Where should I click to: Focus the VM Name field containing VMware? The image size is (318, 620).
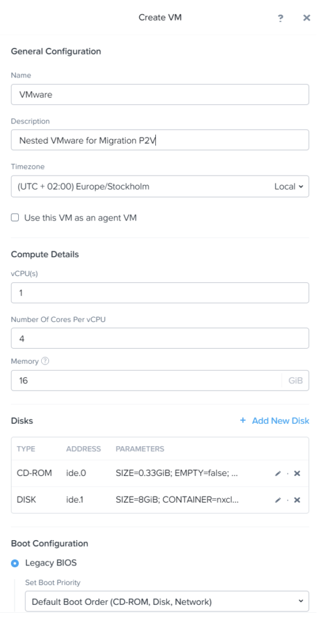[x=160, y=94]
